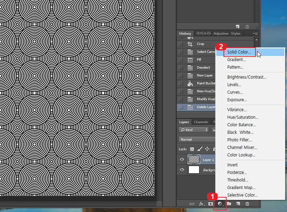Open History panel flyout menu
This screenshot has width=287, height=212.
pyautogui.click(x=255, y=34)
